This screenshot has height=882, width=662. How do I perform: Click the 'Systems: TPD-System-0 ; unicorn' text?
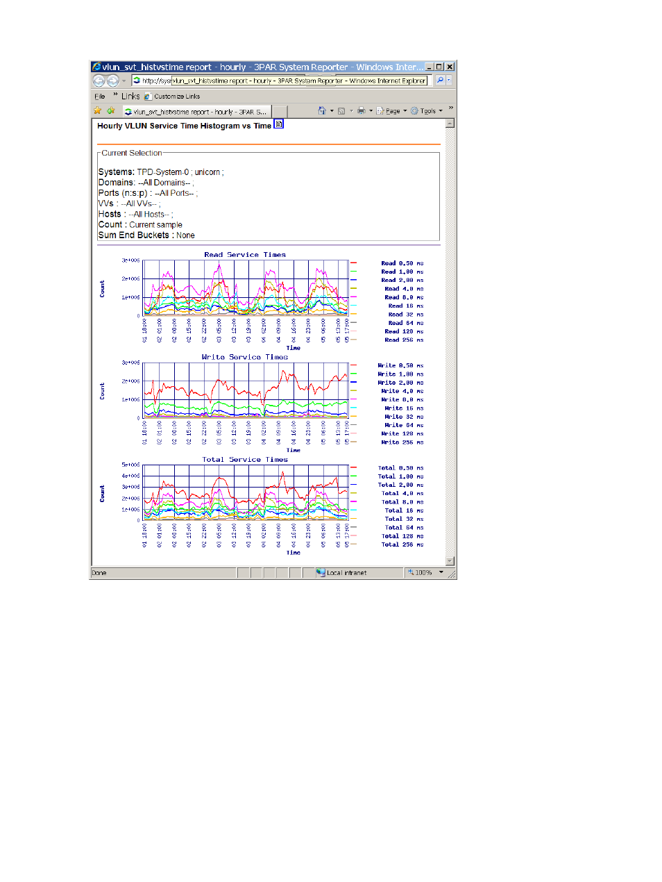point(161,172)
